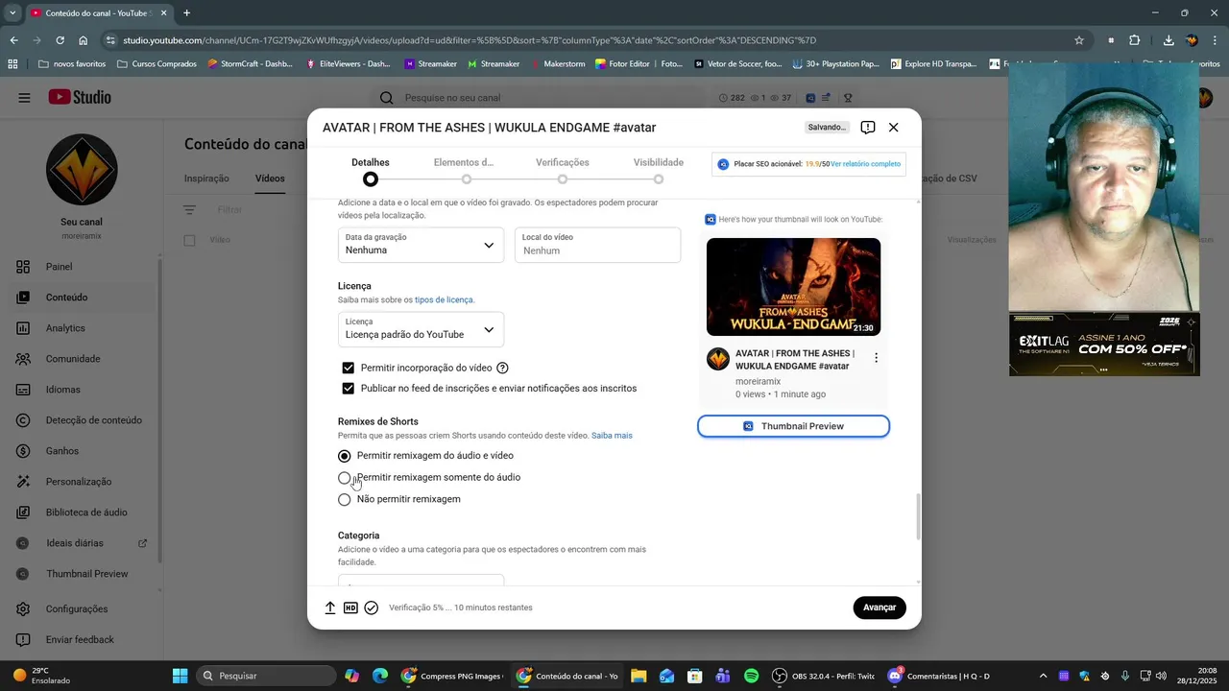Click the Local do vídeo input field
This screenshot has width=1229, height=691.
[x=597, y=245]
